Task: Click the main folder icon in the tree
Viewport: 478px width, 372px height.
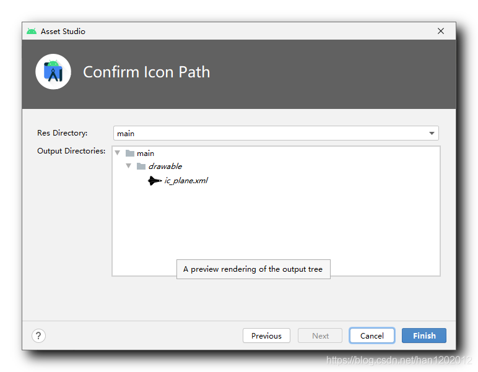Action: tap(129, 153)
